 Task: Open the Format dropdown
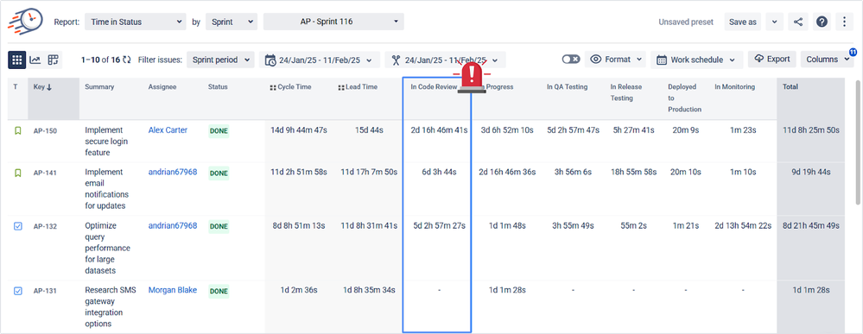pyautogui.click(x=615, y=60)
